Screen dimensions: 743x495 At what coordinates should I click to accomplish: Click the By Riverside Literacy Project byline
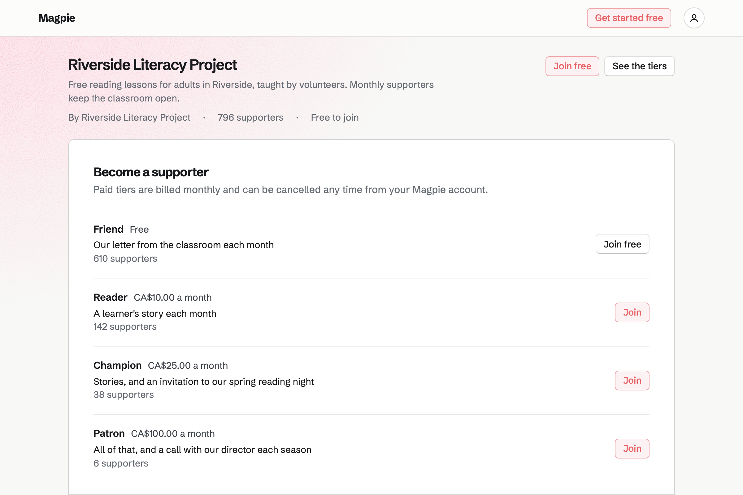pyautogui.click(x=129, y=118)
